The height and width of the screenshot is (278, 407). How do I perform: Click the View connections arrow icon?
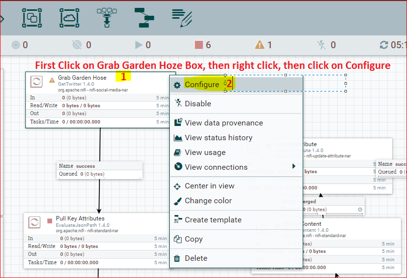click(x=178, y=166)
